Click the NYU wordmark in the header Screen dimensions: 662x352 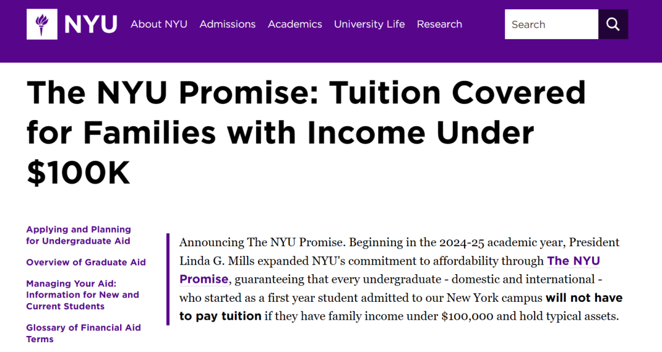(91, 24)
